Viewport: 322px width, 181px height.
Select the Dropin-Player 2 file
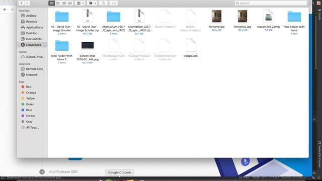[165, 17]
